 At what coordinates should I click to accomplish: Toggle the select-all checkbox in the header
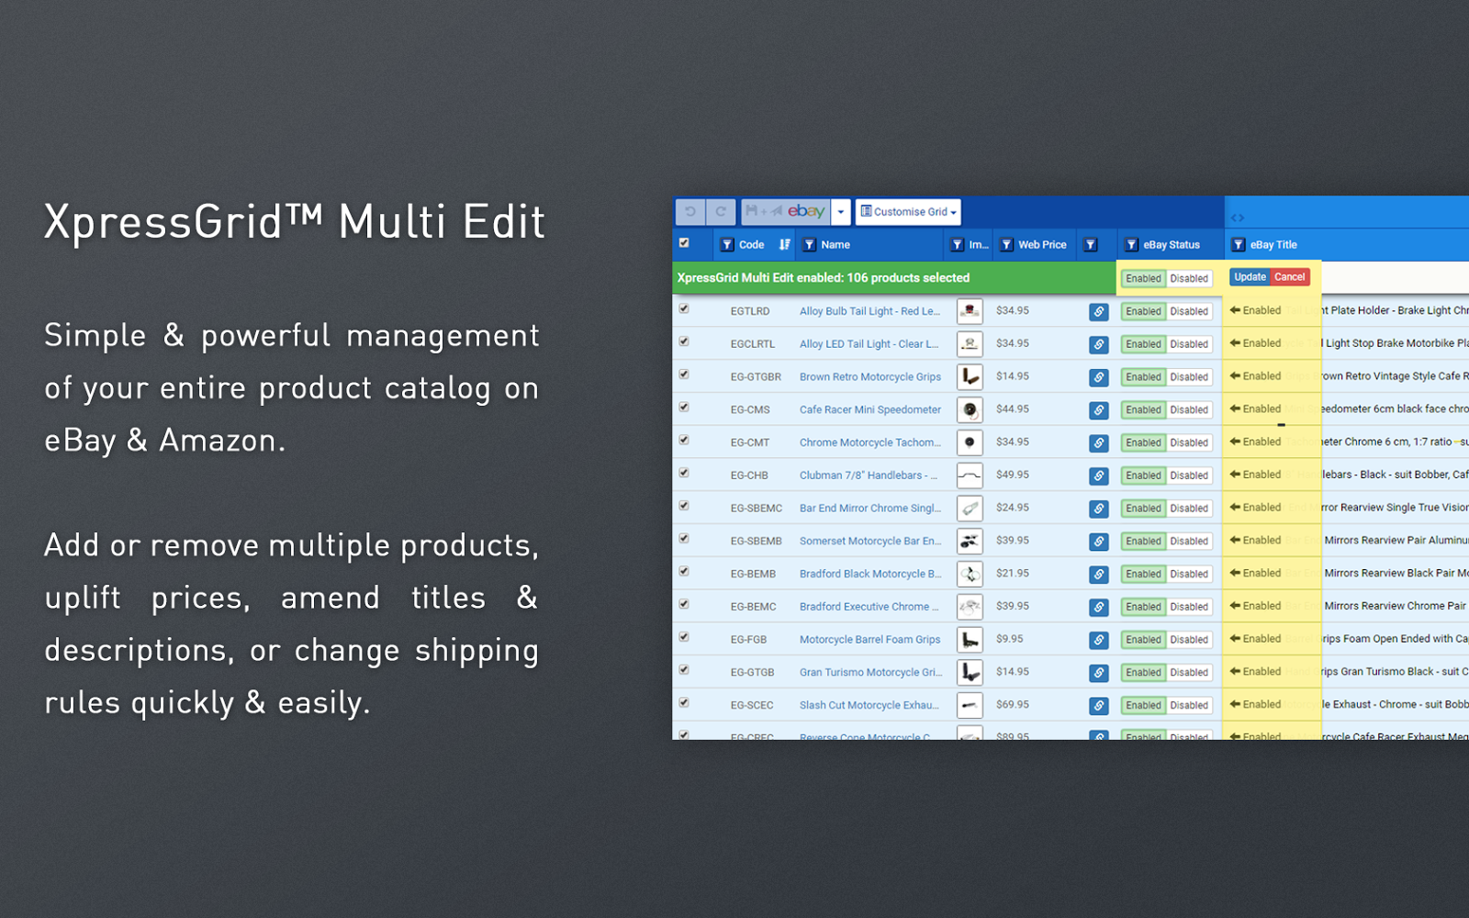coord(684,243)
